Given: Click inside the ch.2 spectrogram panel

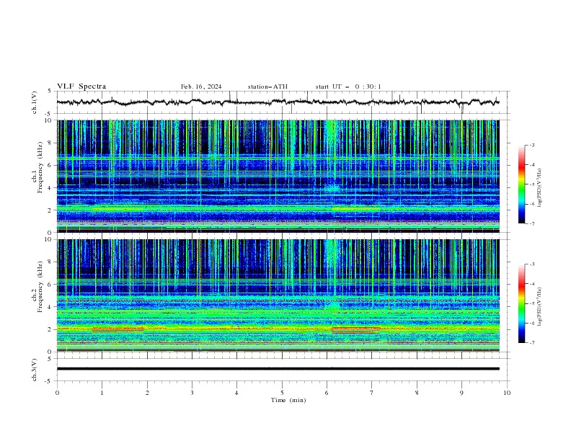Looking at the screenshot, I should coord(278,295).
